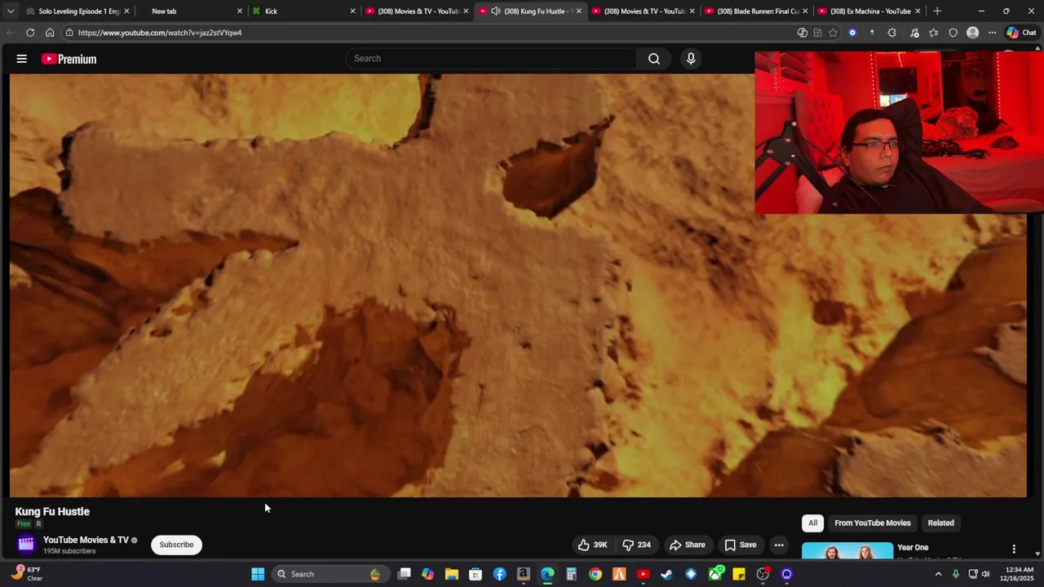1044x587 pixels.
Task: Open Copilot Chat button
Action: coord(1021,33)
